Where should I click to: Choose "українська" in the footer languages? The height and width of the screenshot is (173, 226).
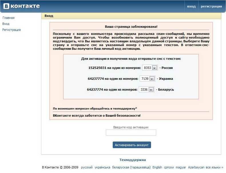tap(102, 167)
